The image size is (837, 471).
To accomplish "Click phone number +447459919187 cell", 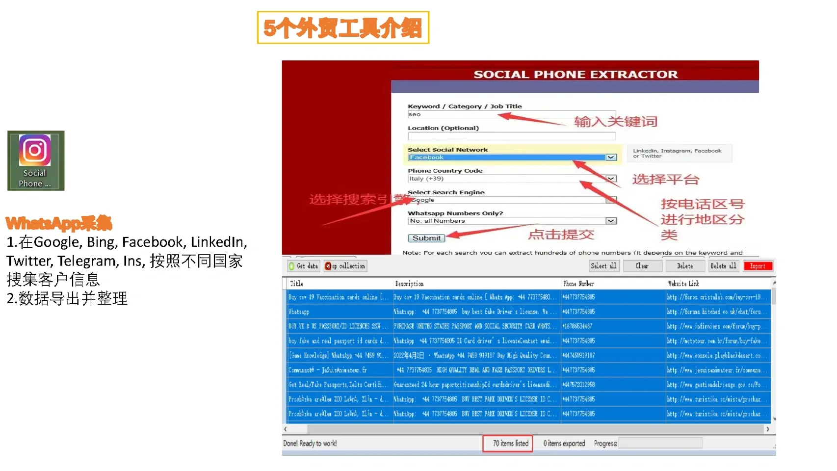I will pyautogui.click(x=613, y=355).
